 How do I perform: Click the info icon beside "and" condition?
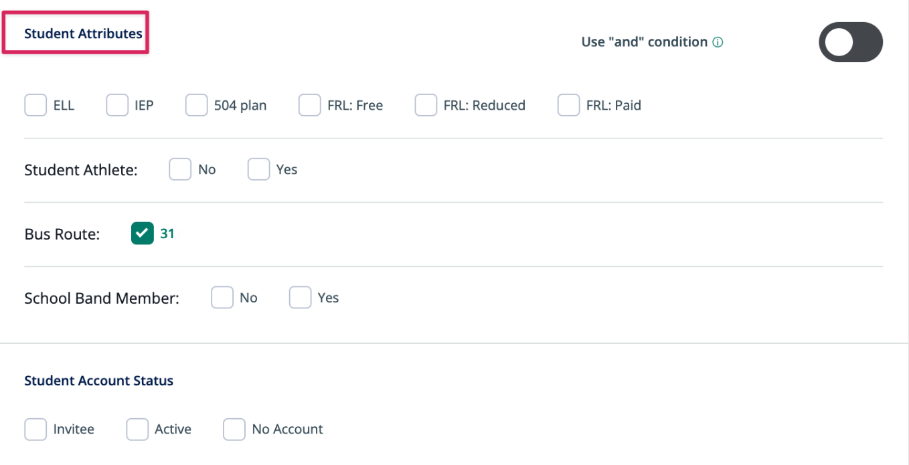pos(718,42)
